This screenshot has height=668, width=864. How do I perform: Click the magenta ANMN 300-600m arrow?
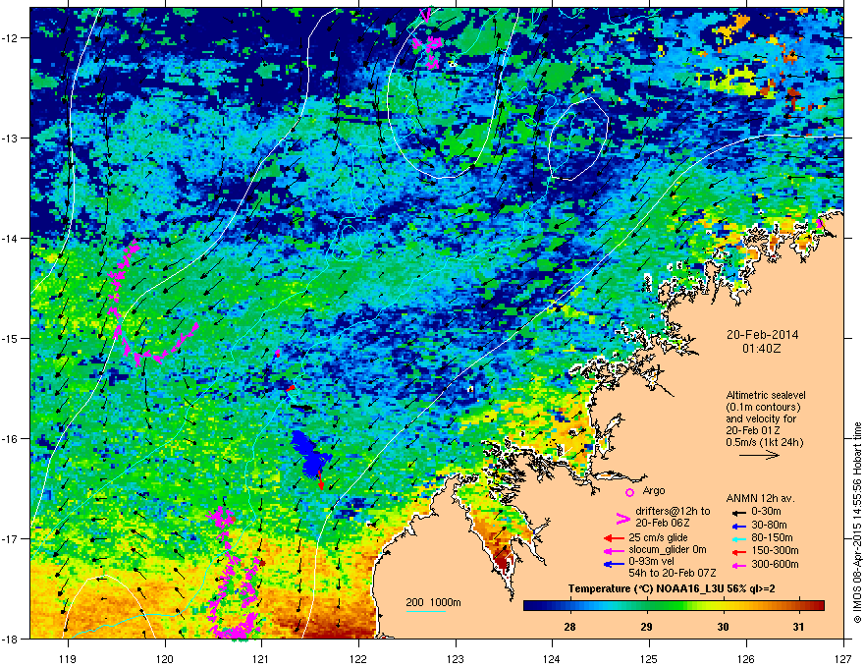[739, 565]
